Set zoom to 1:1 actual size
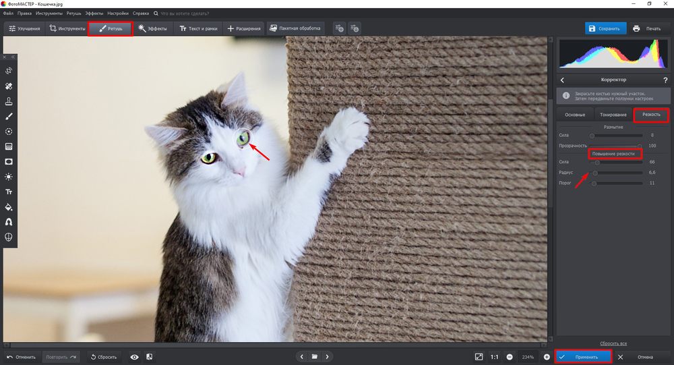Screen dimensions: 674x365 (494, 357)
